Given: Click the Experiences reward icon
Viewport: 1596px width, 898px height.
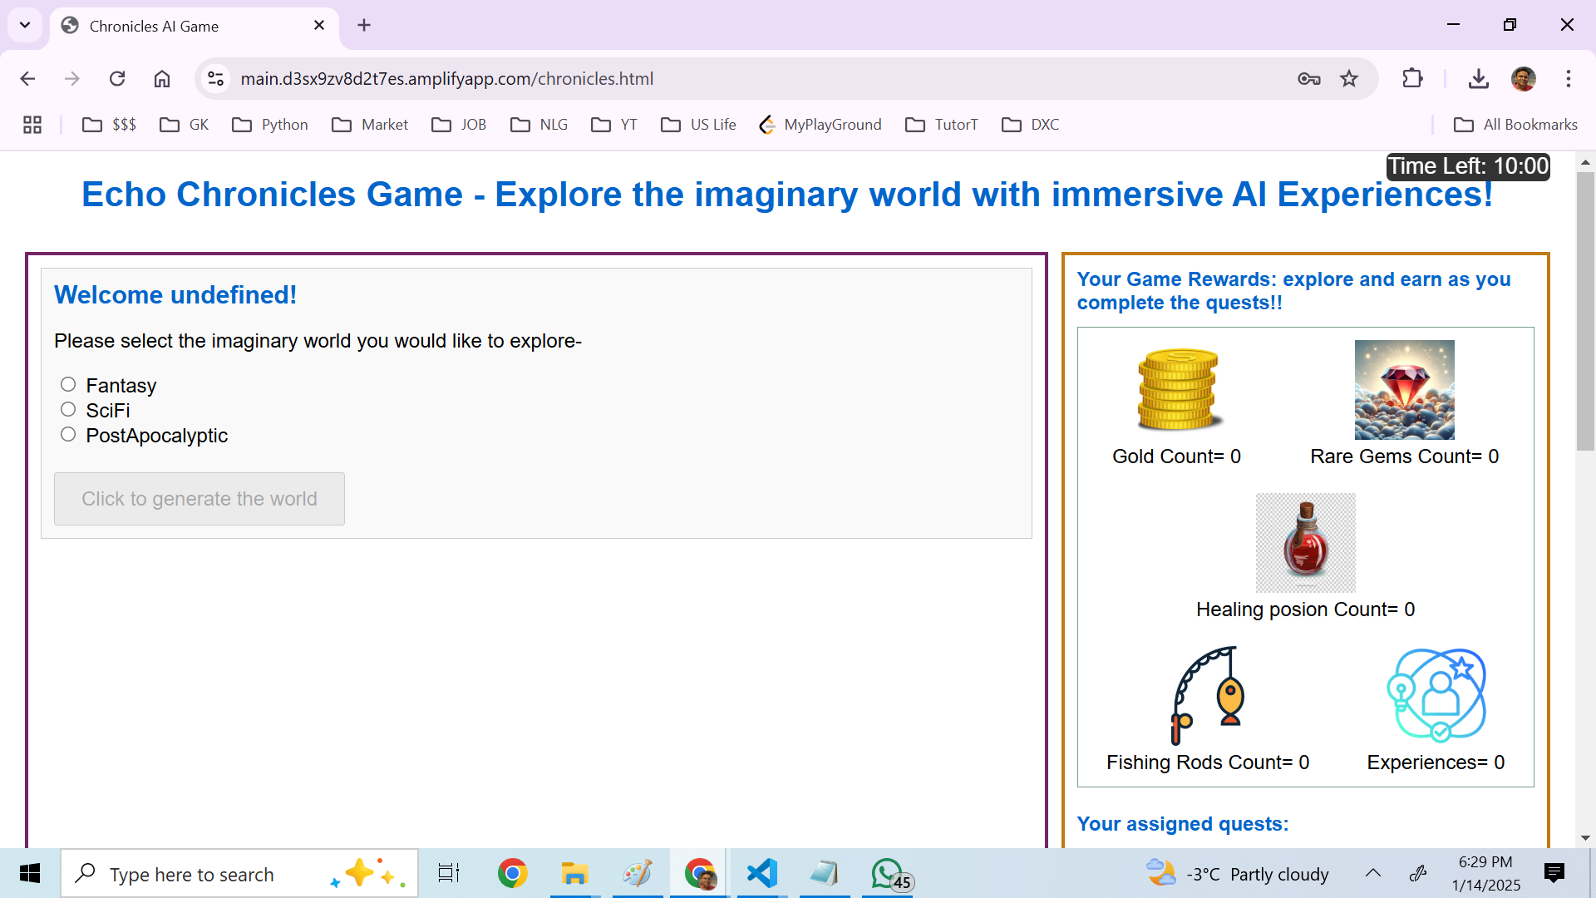Looking at the screenshot, I should click(1436, 695).
